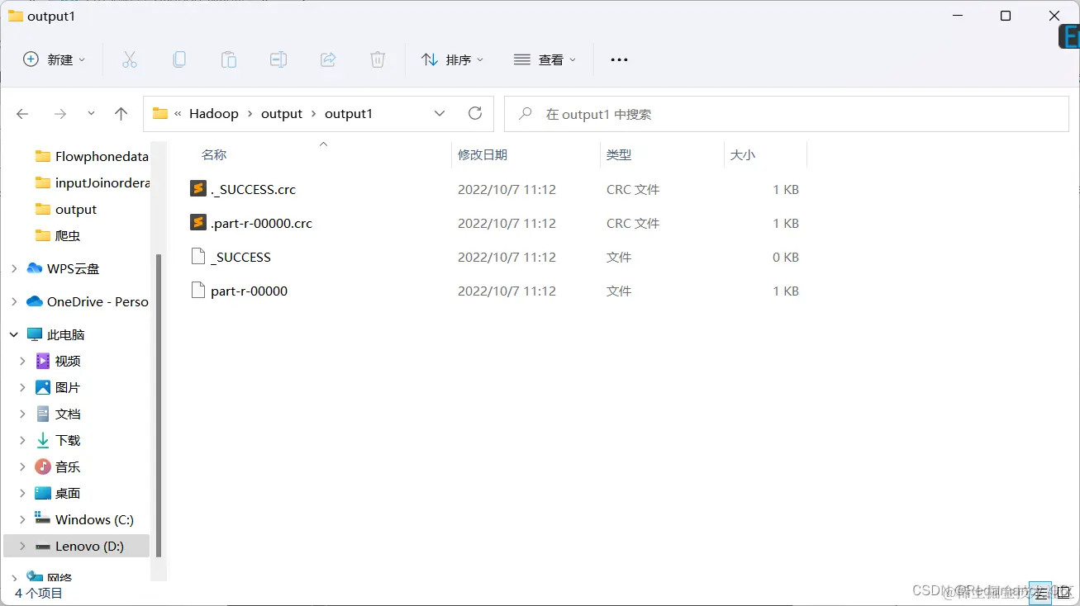Click the Refresh icon beside the address bar

(475, 114)
